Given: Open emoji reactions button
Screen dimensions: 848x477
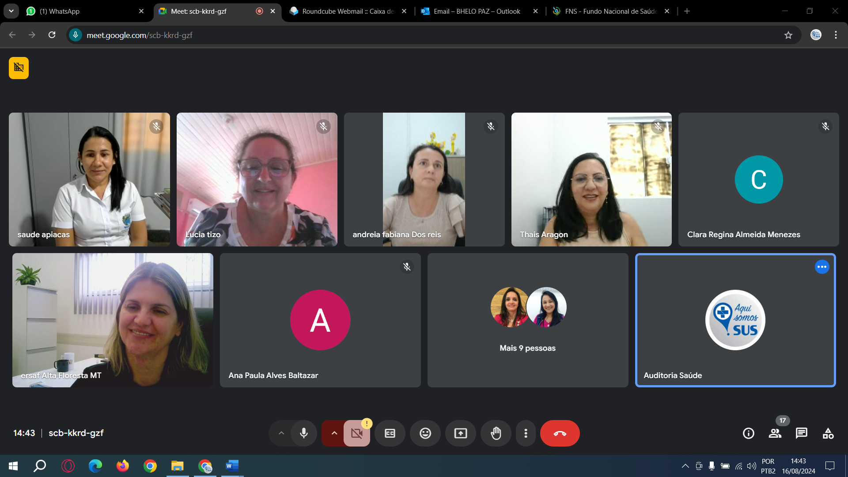Looking at the screenshot, I should (x=425, y=433).
